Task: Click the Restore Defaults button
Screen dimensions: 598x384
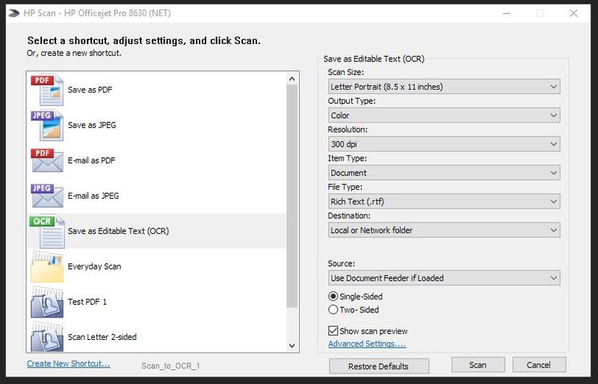Action: [x=379, y=366]
